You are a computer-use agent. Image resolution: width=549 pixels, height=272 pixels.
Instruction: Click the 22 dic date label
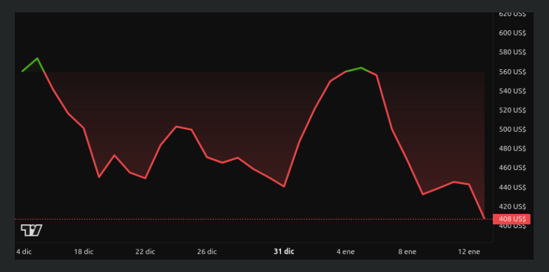coord(145,252)
